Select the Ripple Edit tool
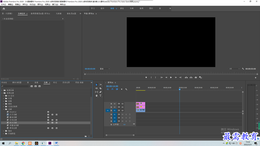This screenshot has width=260, height=146. (x=96, y=88)
